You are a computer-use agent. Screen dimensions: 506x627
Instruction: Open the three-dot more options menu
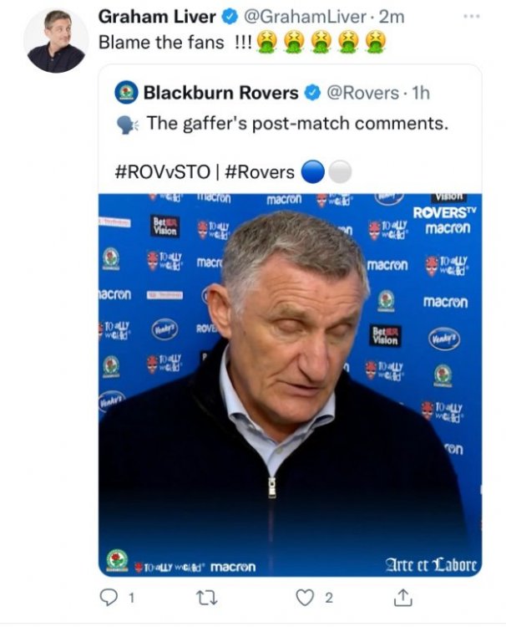[472, 16]
